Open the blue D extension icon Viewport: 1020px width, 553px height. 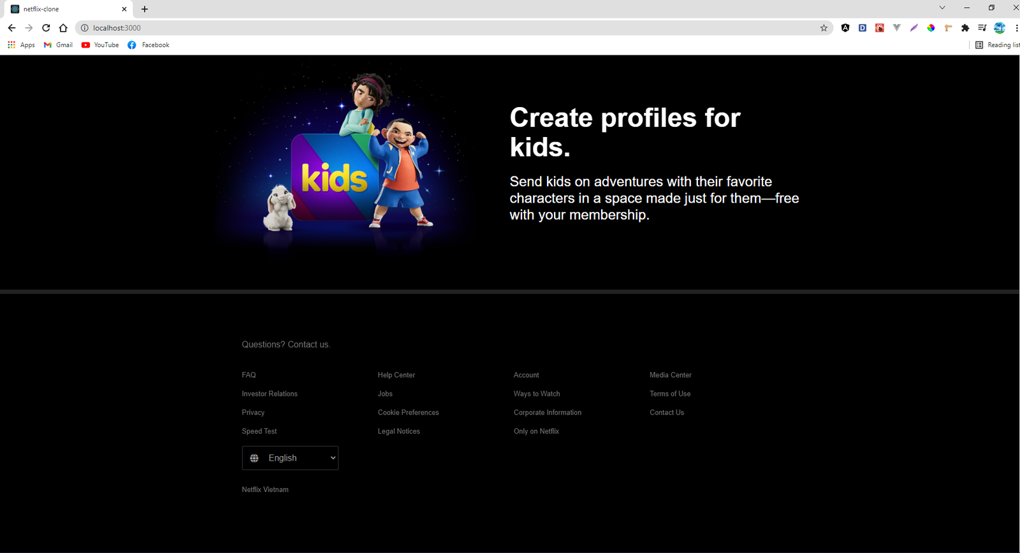click(x=863, y=28)
